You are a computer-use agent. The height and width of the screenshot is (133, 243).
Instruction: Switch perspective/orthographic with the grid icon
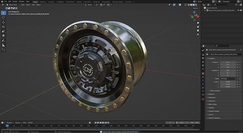(198, 34)
